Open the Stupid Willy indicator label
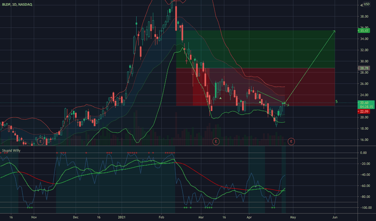Screen dimensions: 376x221 click(11, 151)
